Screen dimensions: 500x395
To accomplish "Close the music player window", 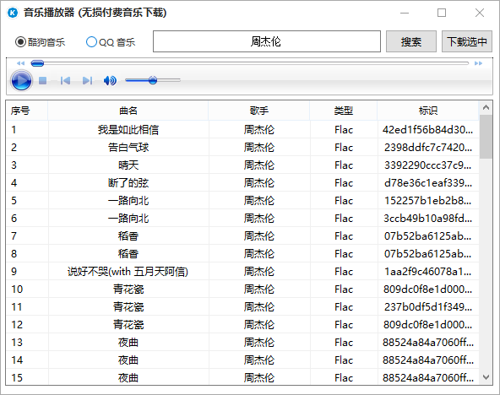I will tap(479, 13).
